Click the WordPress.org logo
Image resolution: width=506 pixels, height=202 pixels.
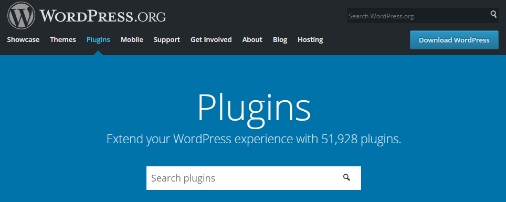pyautogui.click(x=87, y=16)
